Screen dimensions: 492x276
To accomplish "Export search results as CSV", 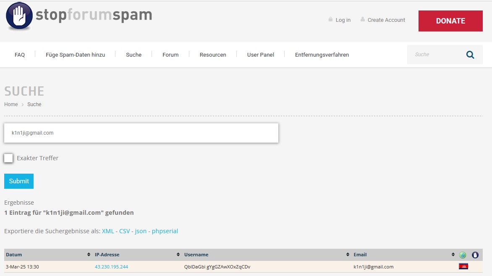I will pos(124,231).
